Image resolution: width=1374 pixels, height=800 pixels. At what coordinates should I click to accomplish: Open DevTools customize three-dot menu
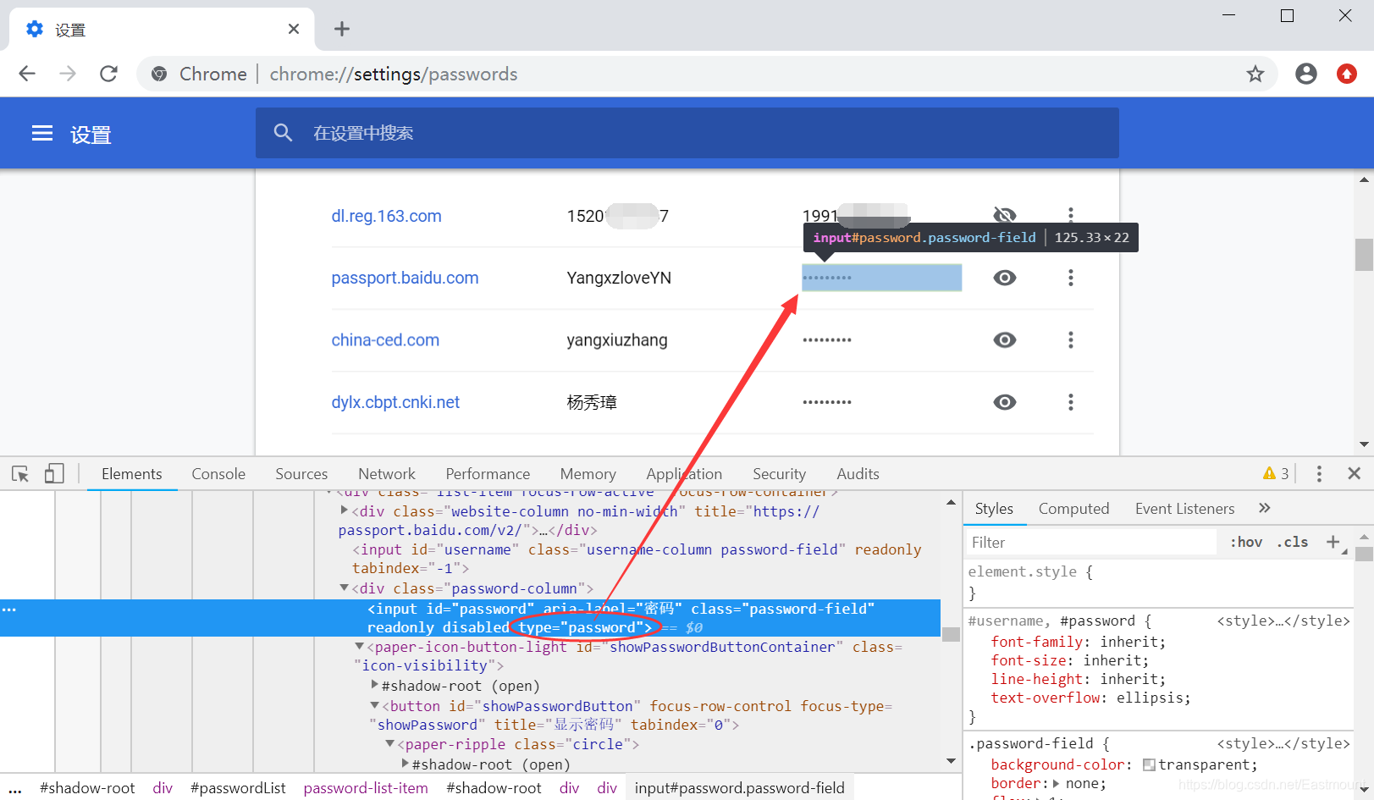point(1319,474)
